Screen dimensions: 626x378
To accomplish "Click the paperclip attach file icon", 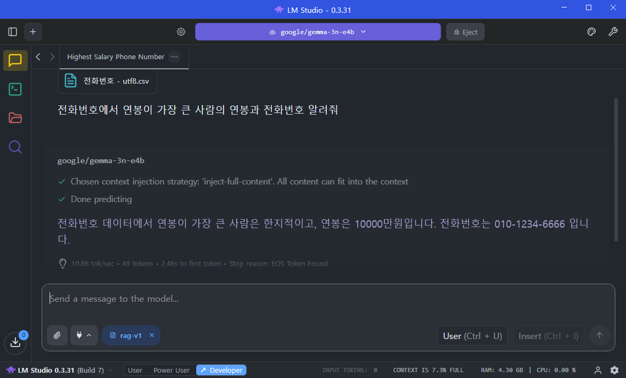I will click(57, 335).
